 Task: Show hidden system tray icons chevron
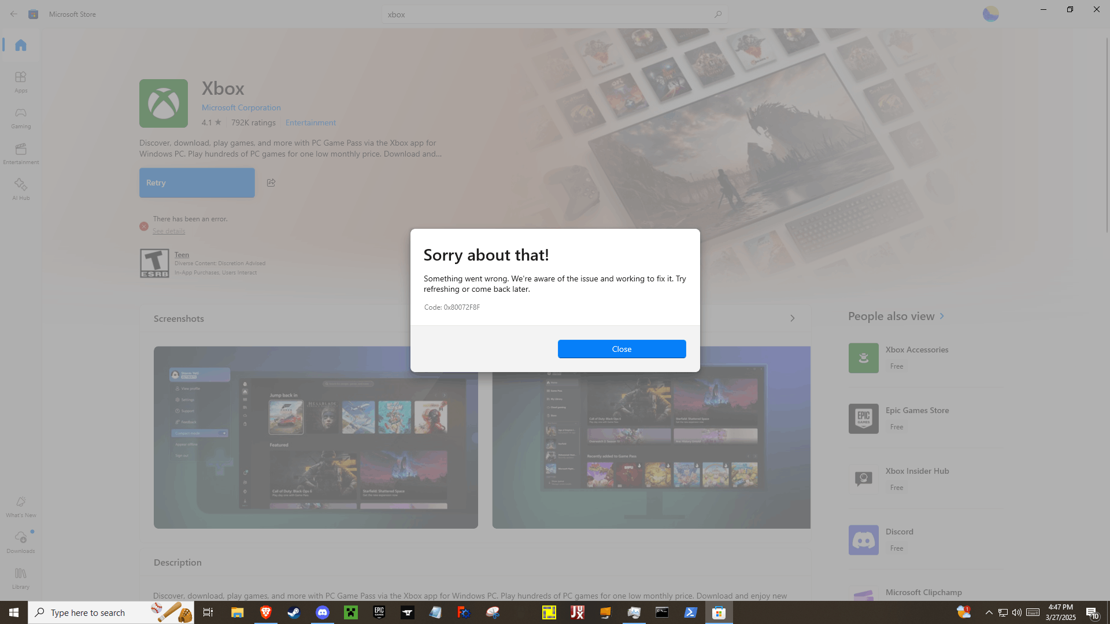point(989,612)
